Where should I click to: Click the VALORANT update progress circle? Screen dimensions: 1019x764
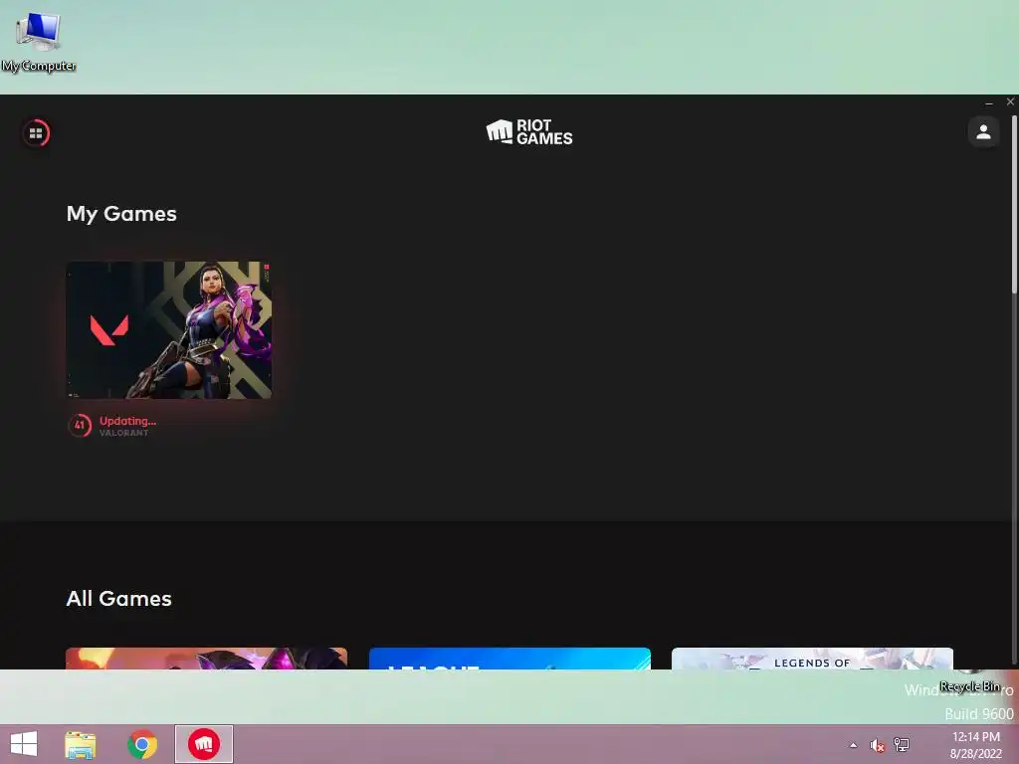[80, 426]
